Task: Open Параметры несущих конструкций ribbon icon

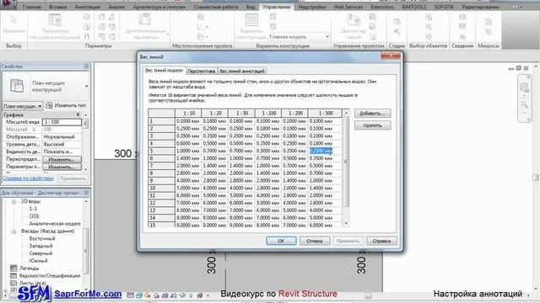Action: pyautogui.click(x=55, y=20)
